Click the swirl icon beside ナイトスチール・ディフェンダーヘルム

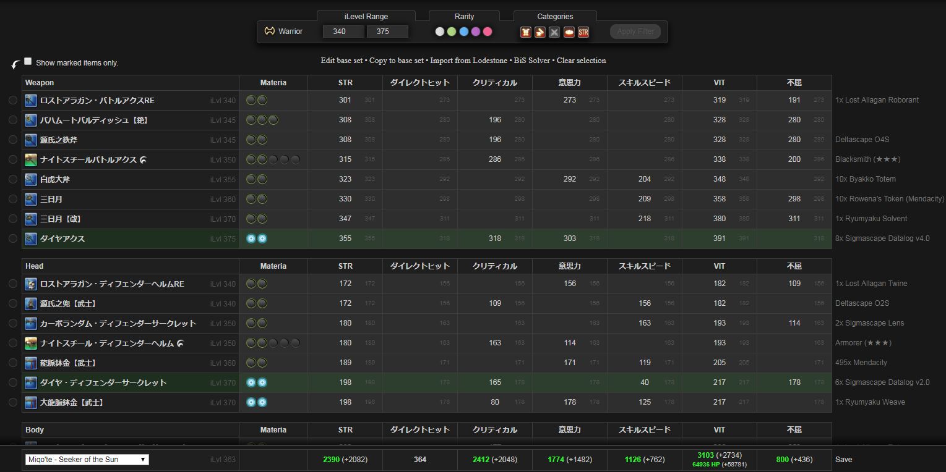click(x=180, y=343)
